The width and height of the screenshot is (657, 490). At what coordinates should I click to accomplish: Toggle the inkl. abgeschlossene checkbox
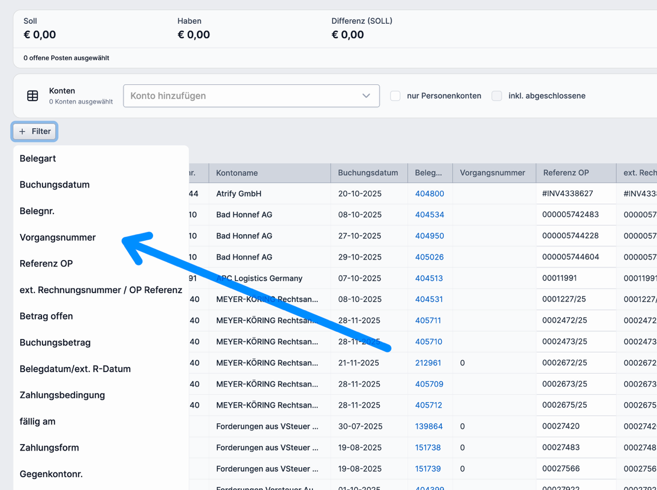497,96
